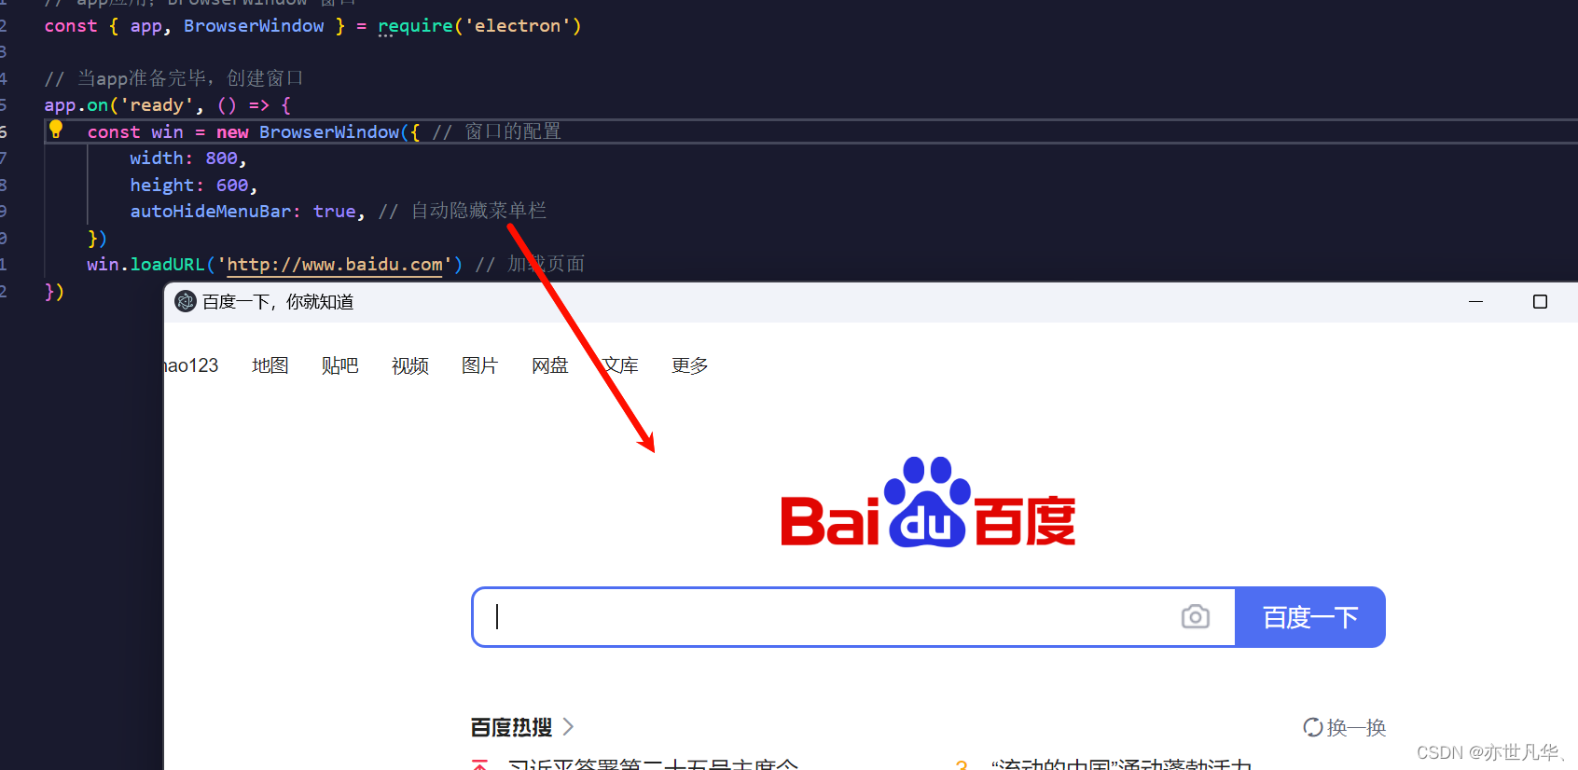Open the 贴吧 link
This screenshot has width=1578, height=770.
340,365
